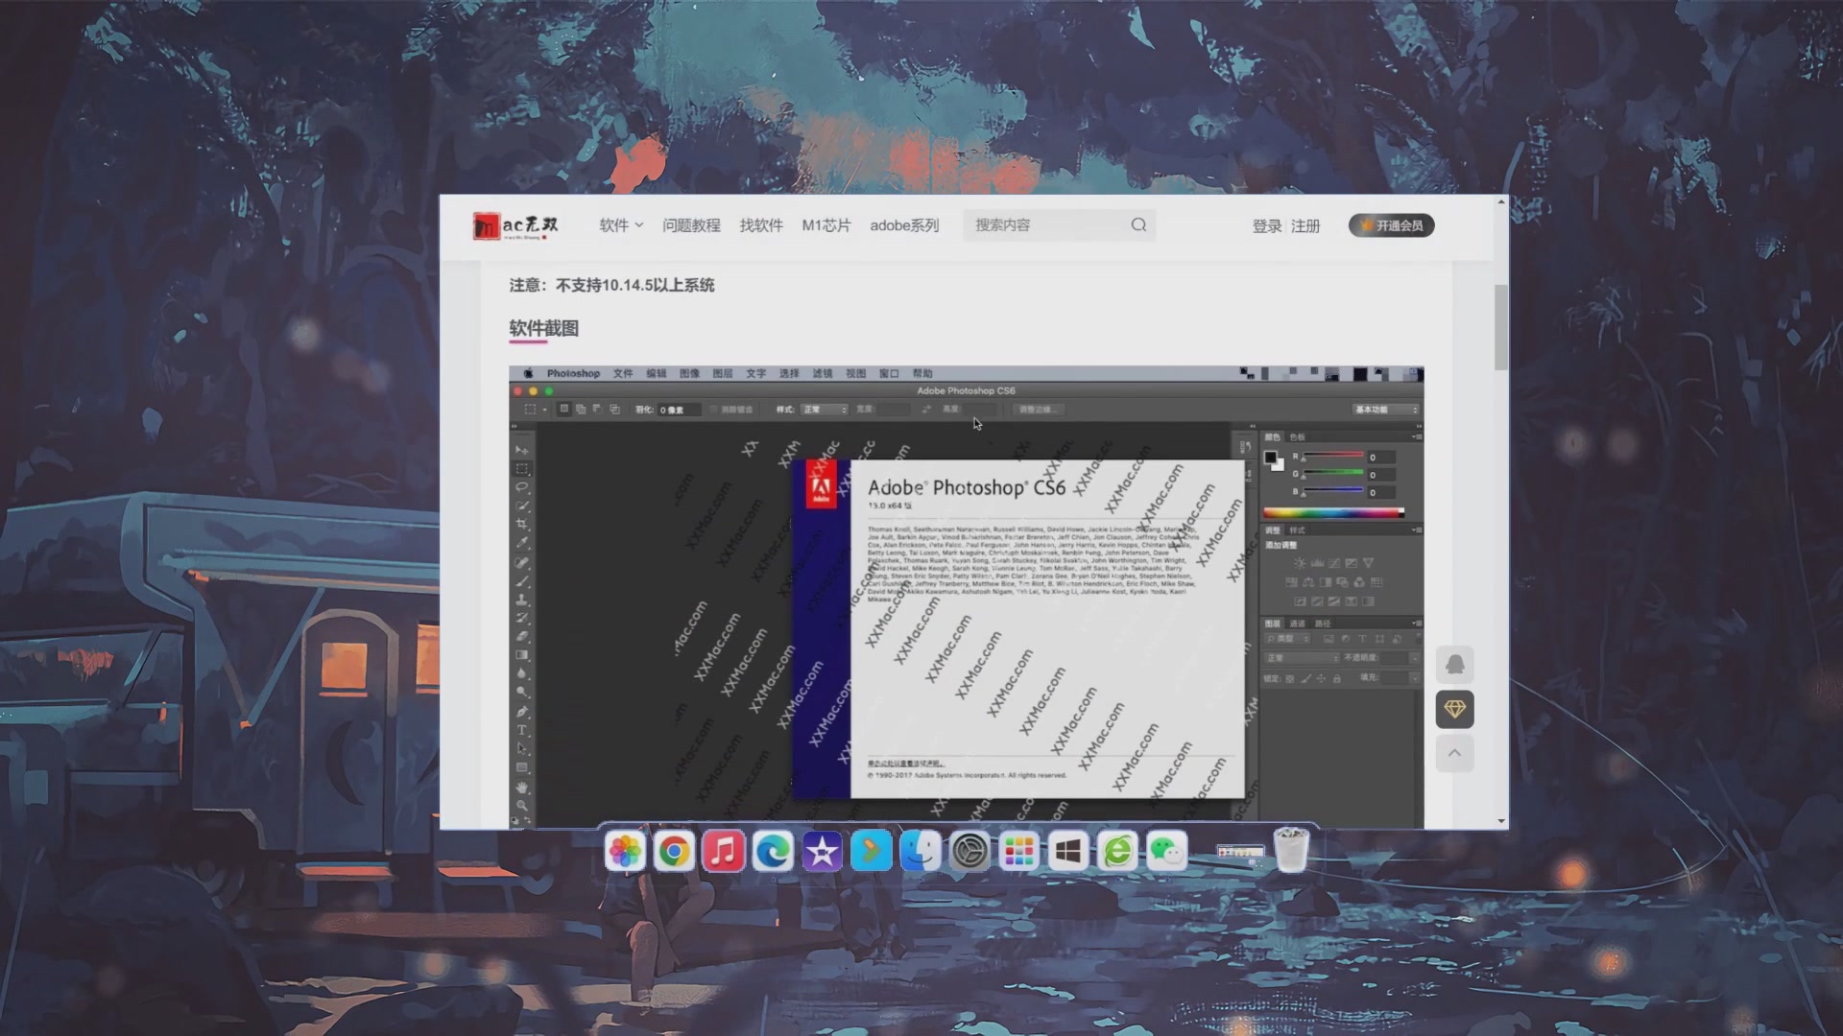Open the blue arrow app in dock

tap(872, 851)
